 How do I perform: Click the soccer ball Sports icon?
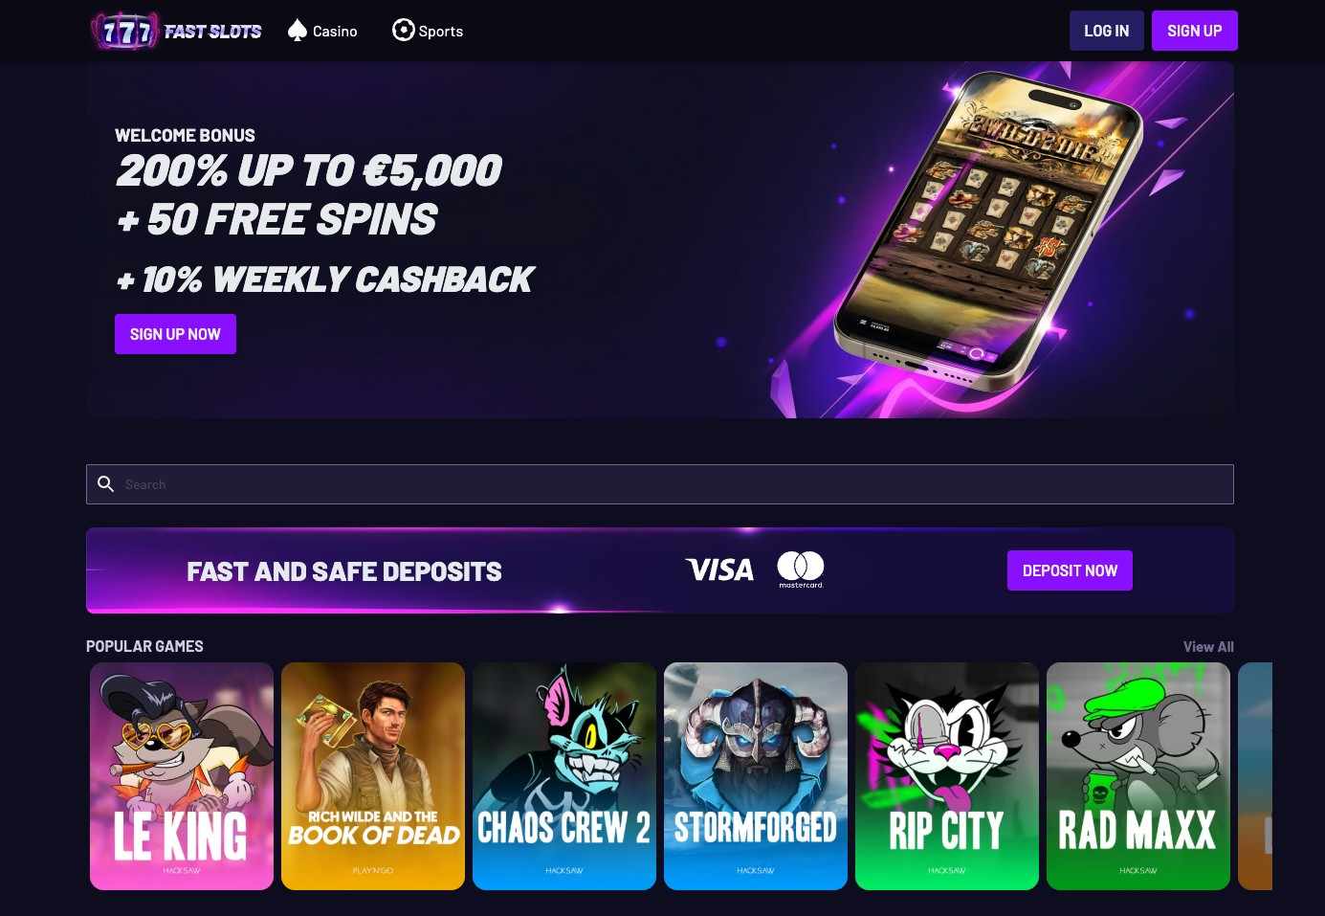404,31
